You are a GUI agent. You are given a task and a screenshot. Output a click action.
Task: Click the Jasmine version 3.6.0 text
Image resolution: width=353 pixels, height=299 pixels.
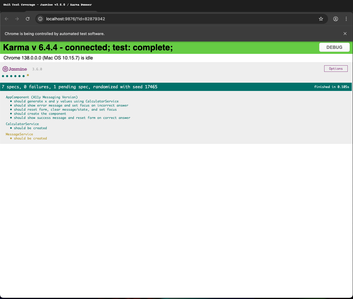click(x=37, y=69)
